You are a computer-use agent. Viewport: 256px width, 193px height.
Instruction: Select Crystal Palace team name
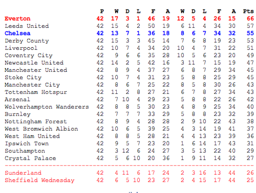[30, 158]
